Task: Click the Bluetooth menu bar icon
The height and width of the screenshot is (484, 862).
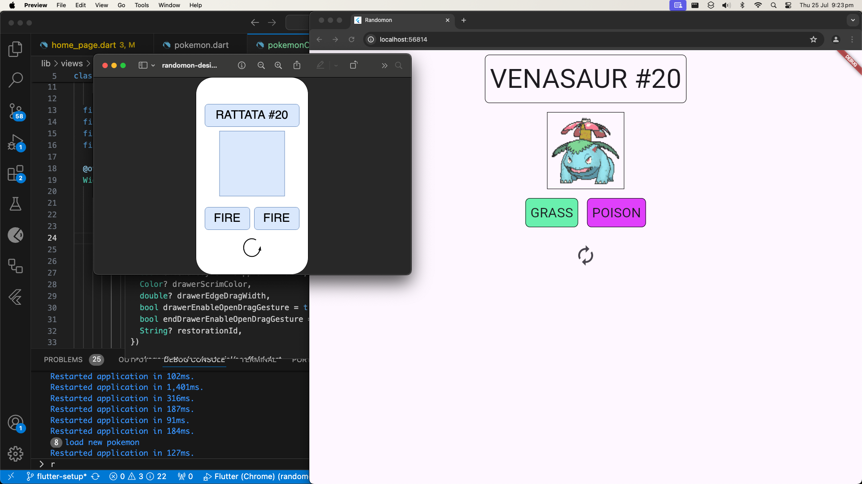Action: (742, 5)
